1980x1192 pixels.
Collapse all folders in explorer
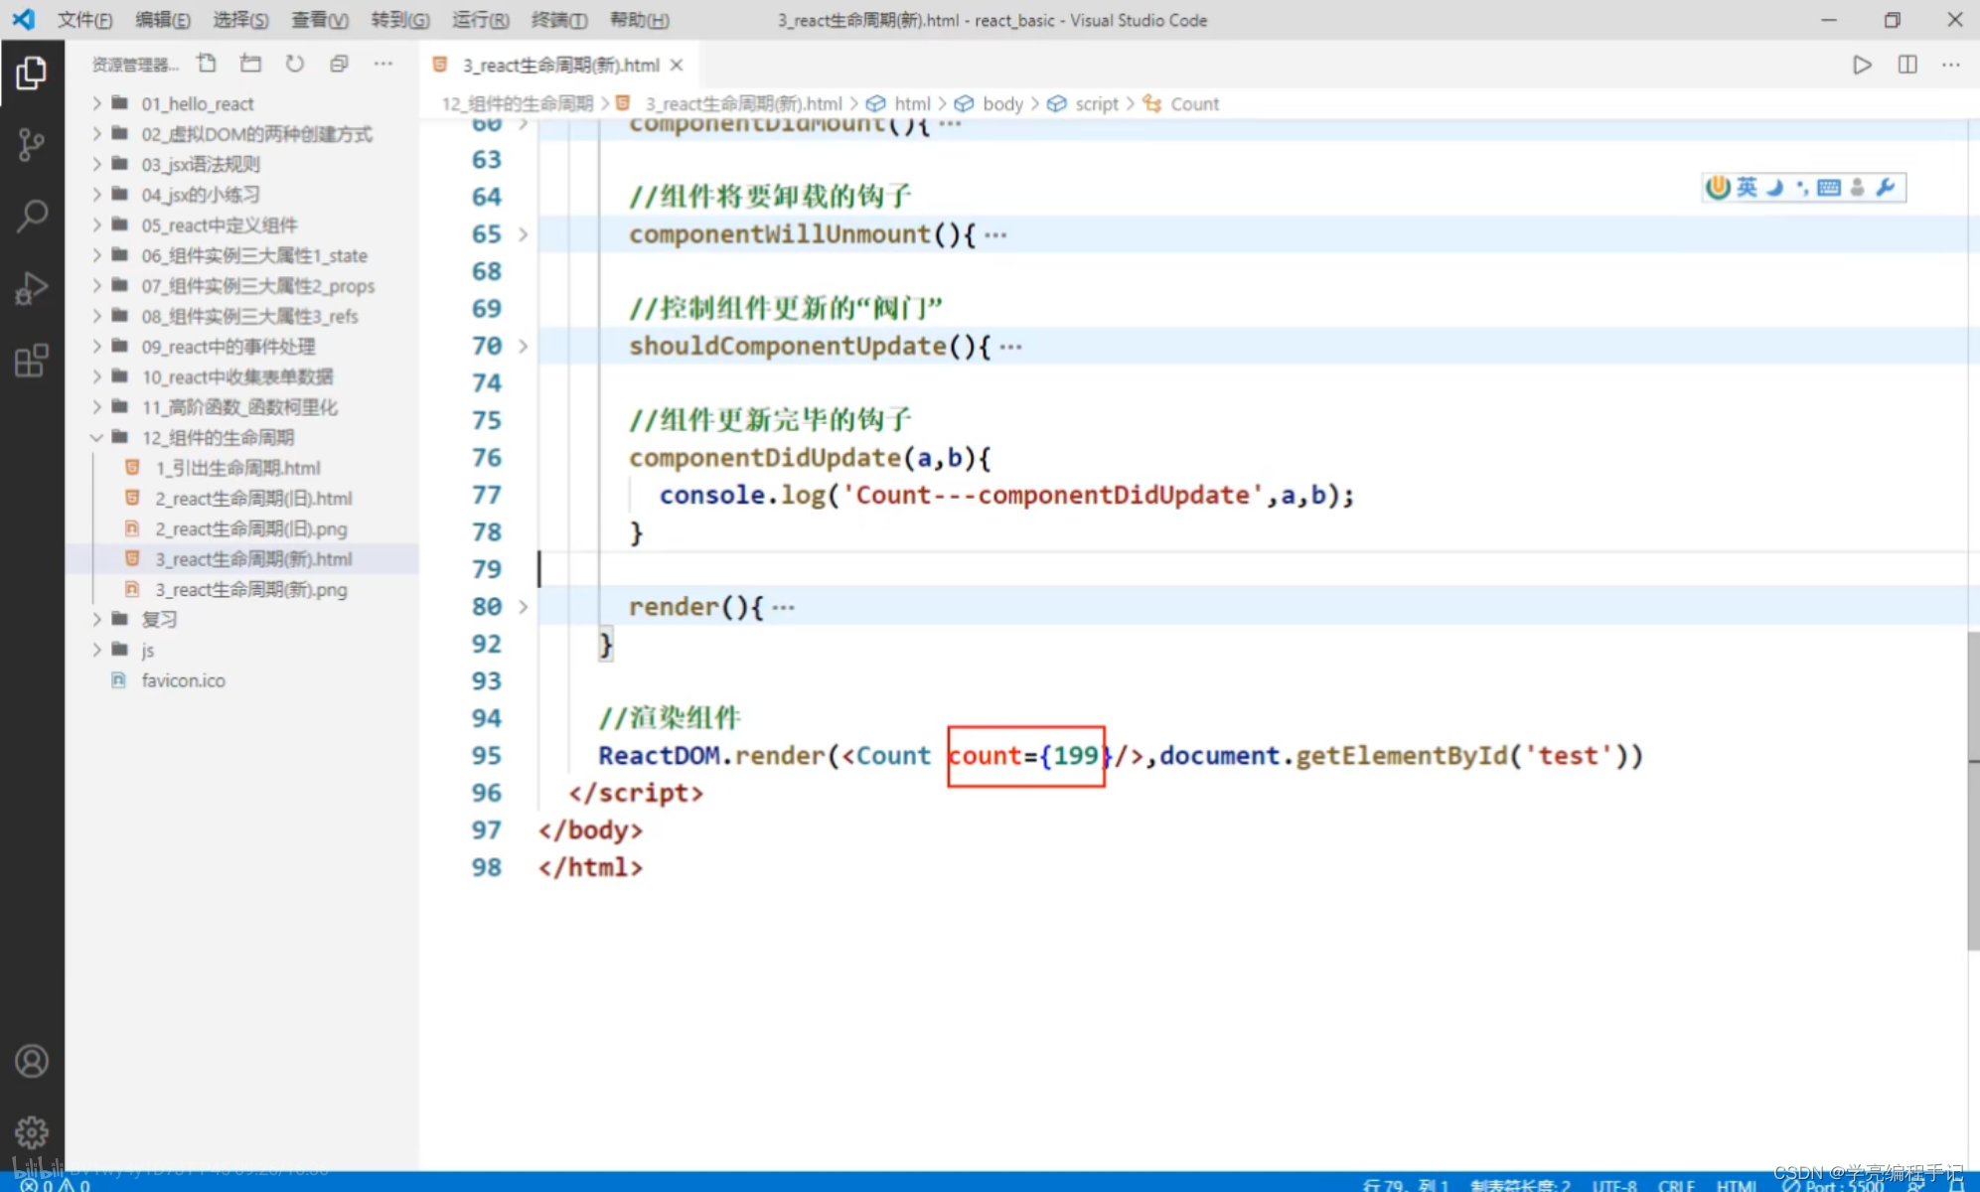(x=339, y=64)
